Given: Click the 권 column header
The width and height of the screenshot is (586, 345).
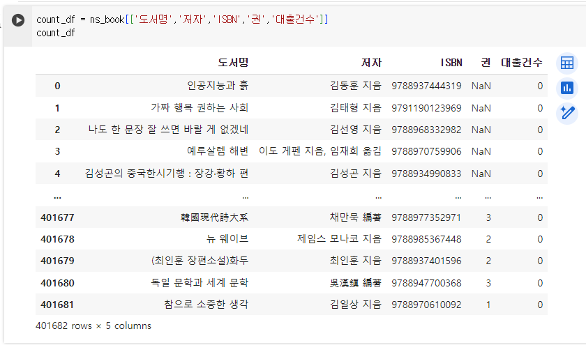Looking at the screenshot, I should pyautogui.click(x=486, y=62).
